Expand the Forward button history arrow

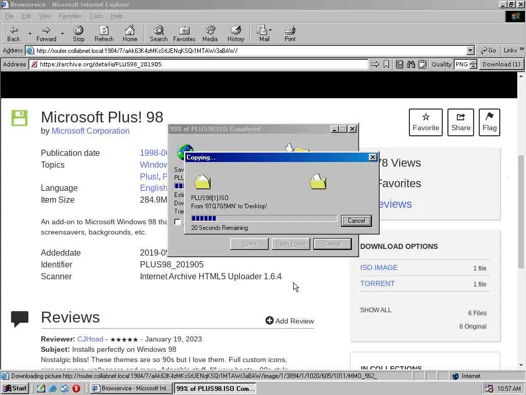[x=62, y=33]
